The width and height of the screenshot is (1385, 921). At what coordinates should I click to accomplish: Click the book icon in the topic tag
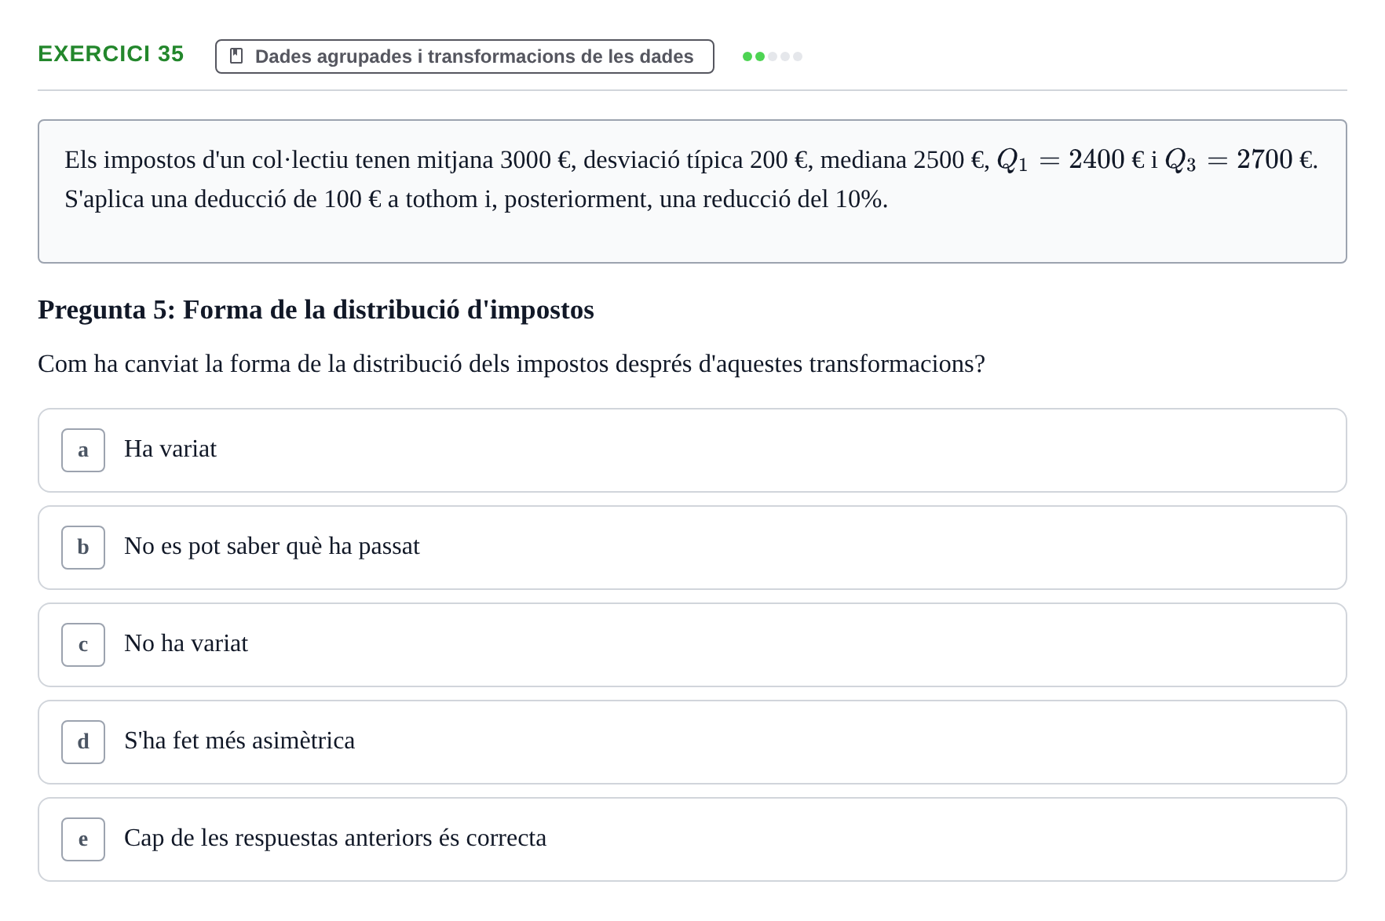coord(236,56)
